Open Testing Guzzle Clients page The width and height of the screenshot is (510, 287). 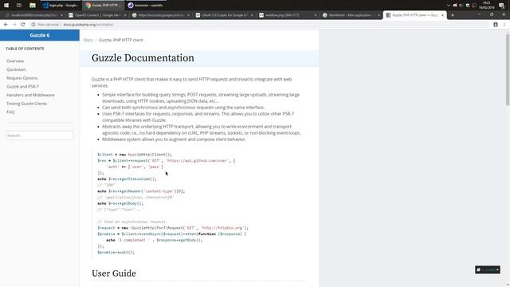point(26,103)
